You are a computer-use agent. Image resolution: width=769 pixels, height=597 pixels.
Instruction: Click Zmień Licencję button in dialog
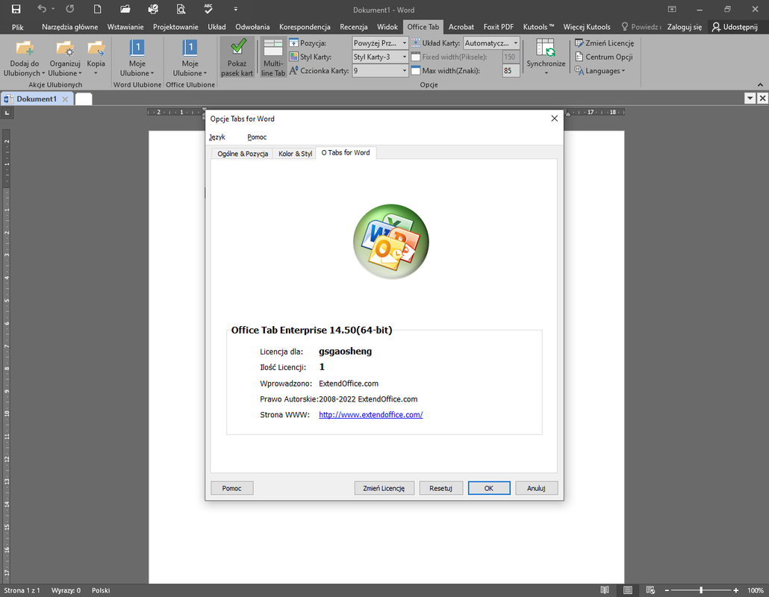coord(384,488)
